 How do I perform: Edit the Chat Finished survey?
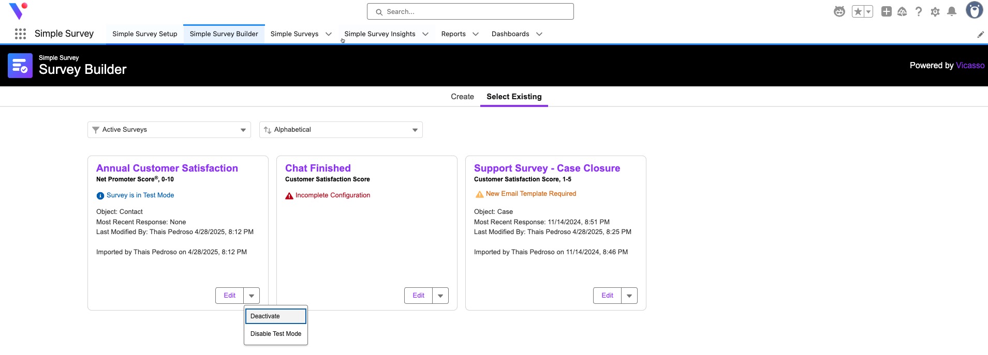tap(418, 296)
